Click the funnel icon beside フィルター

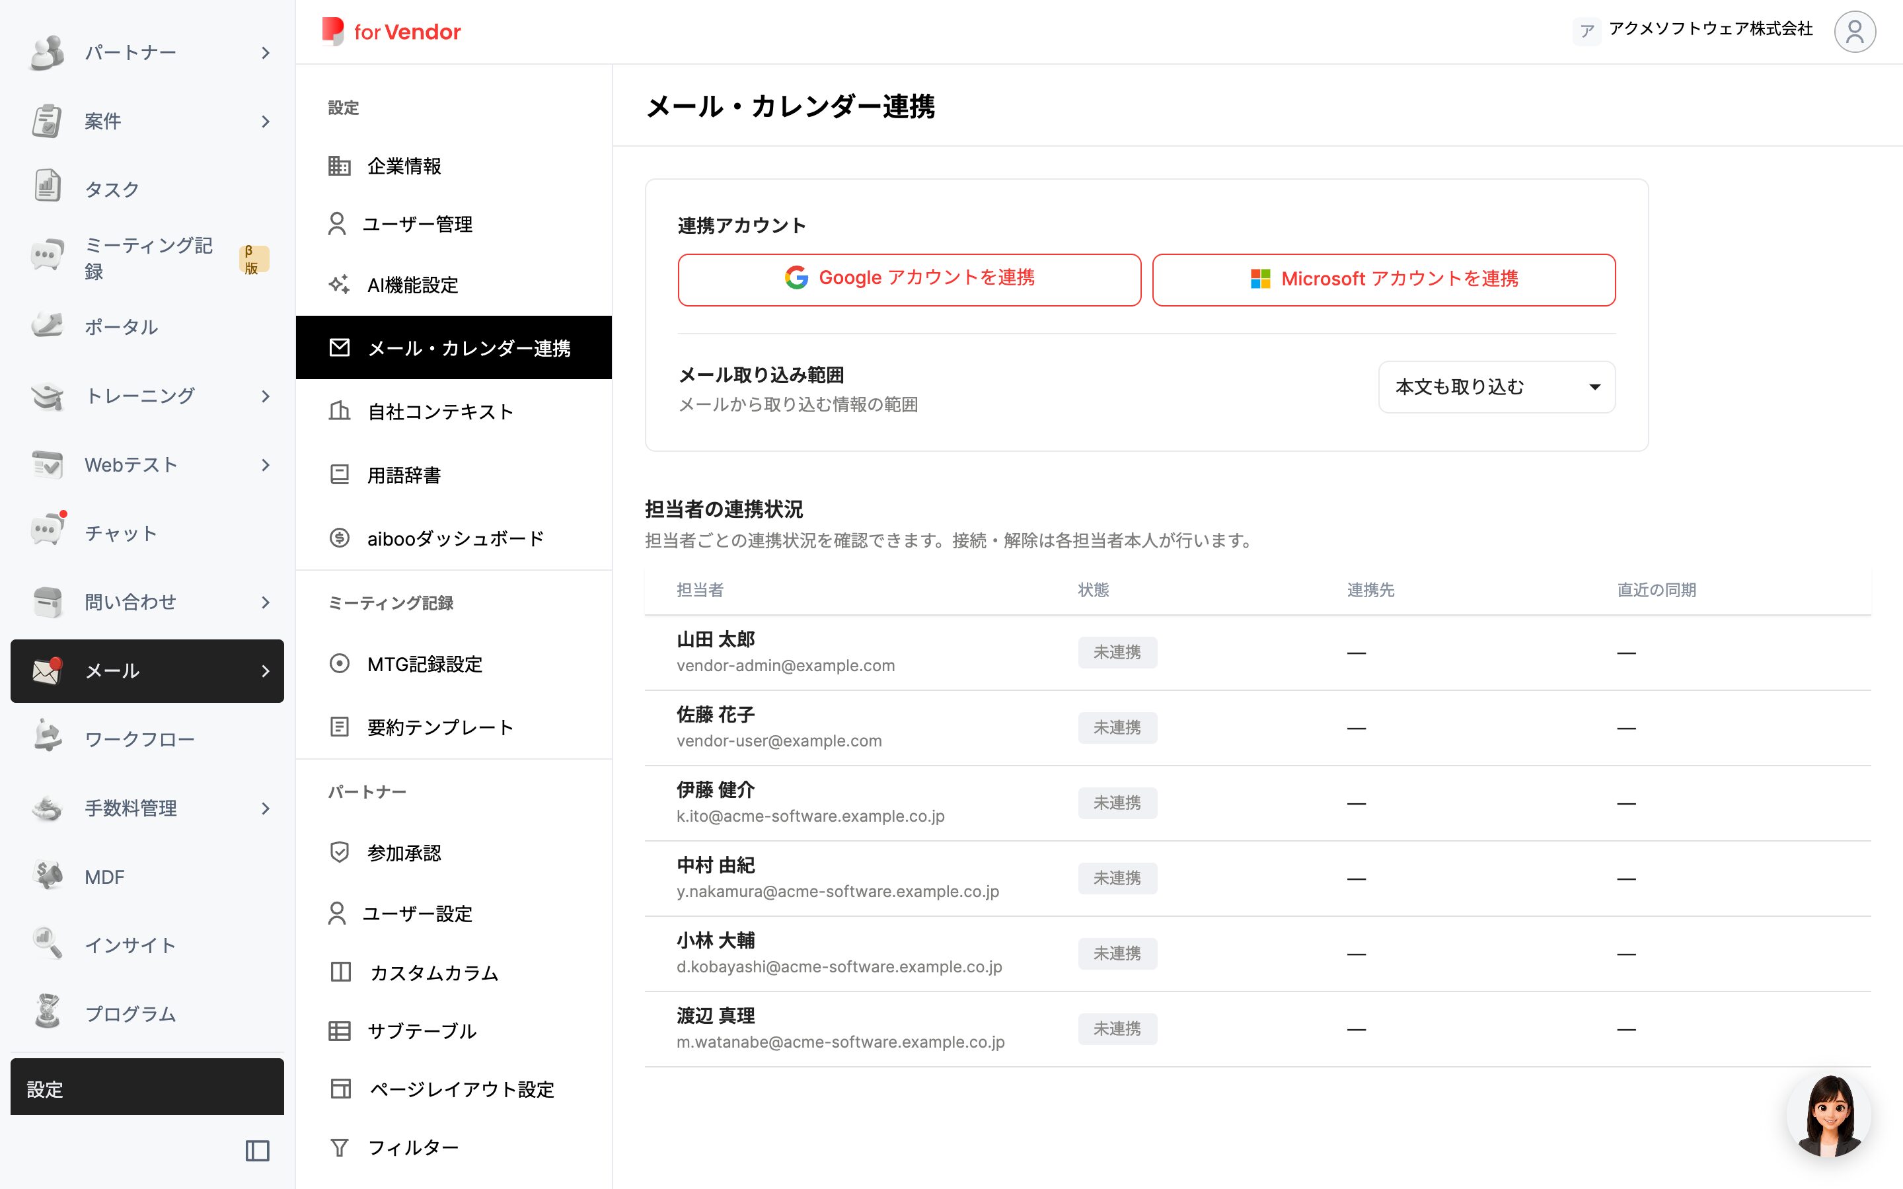[x=339, y=1147]
